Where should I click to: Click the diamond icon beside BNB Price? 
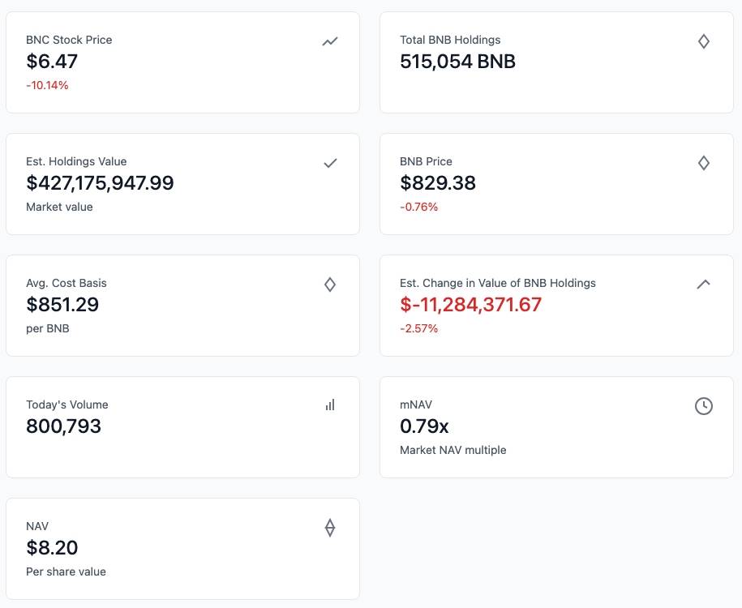click(703, 163)
